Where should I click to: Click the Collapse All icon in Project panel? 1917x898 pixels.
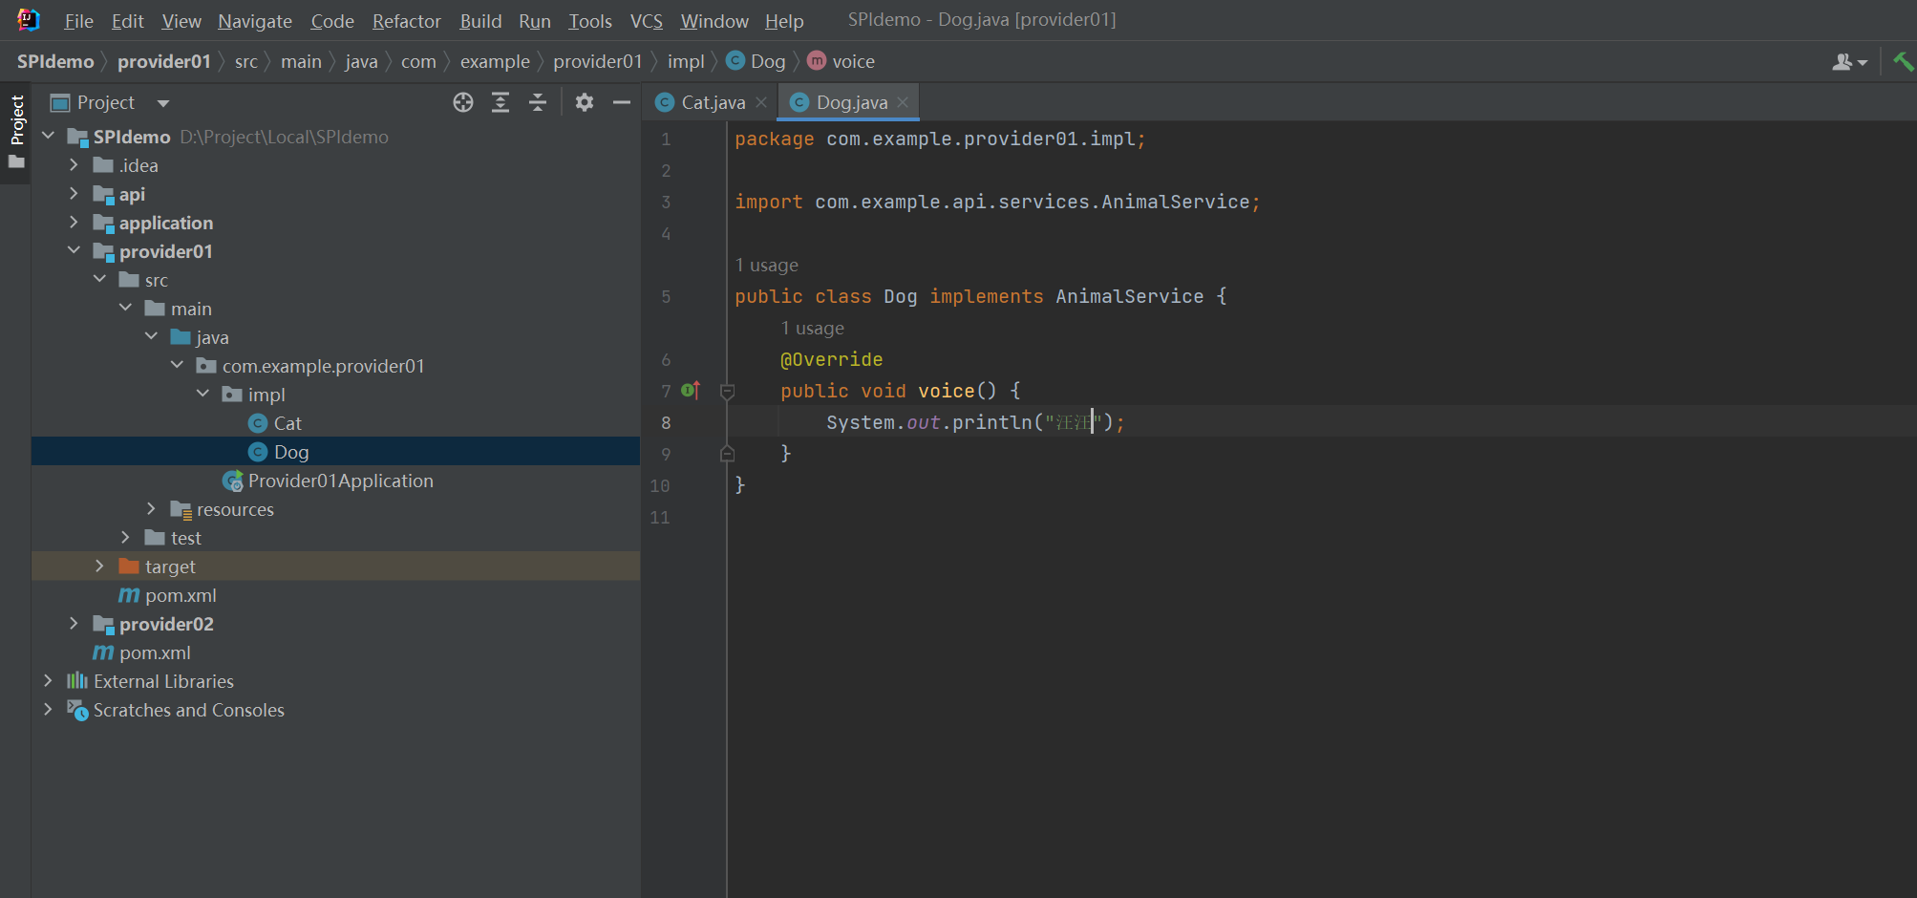click(538, 102)
